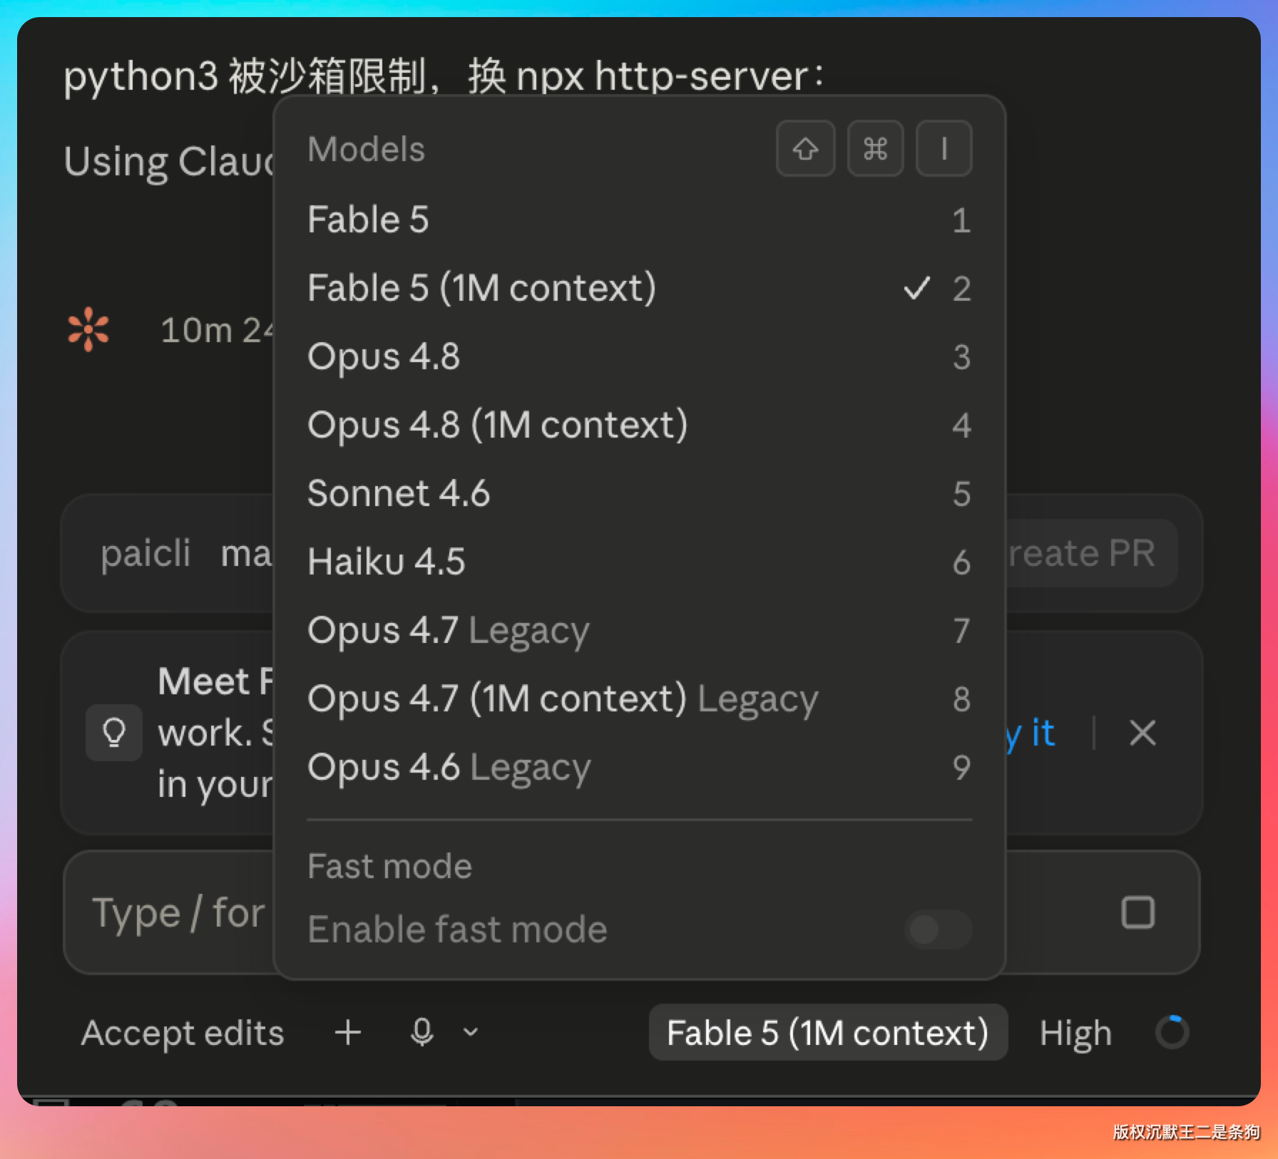1278x1159 pixels.
Task: Click the paicli repository label
Action: [145, 554]
